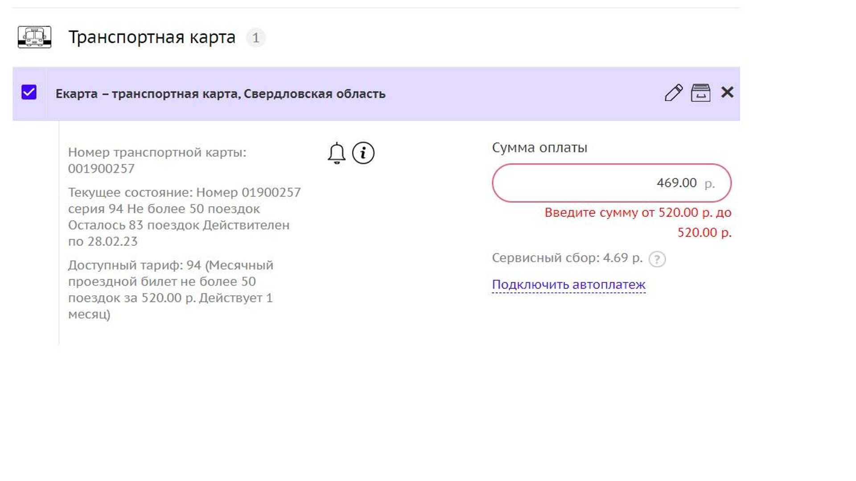The width and height of the screenshot is (856, 481).
Task: Click the Сумма оплаты amount field
Action: click(612, 183)
